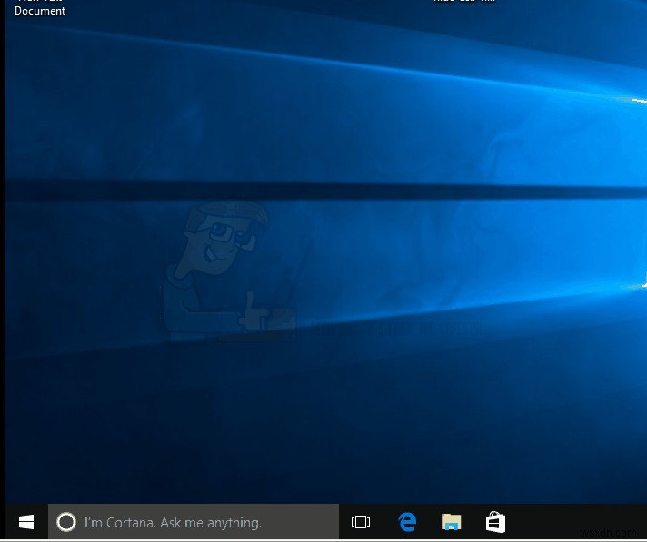
Task: Select the partially visible top-right desktop icon
Action: point(463,3)
